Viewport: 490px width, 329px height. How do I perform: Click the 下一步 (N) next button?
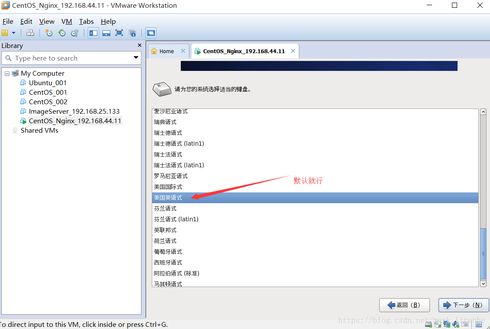[464, 305]
